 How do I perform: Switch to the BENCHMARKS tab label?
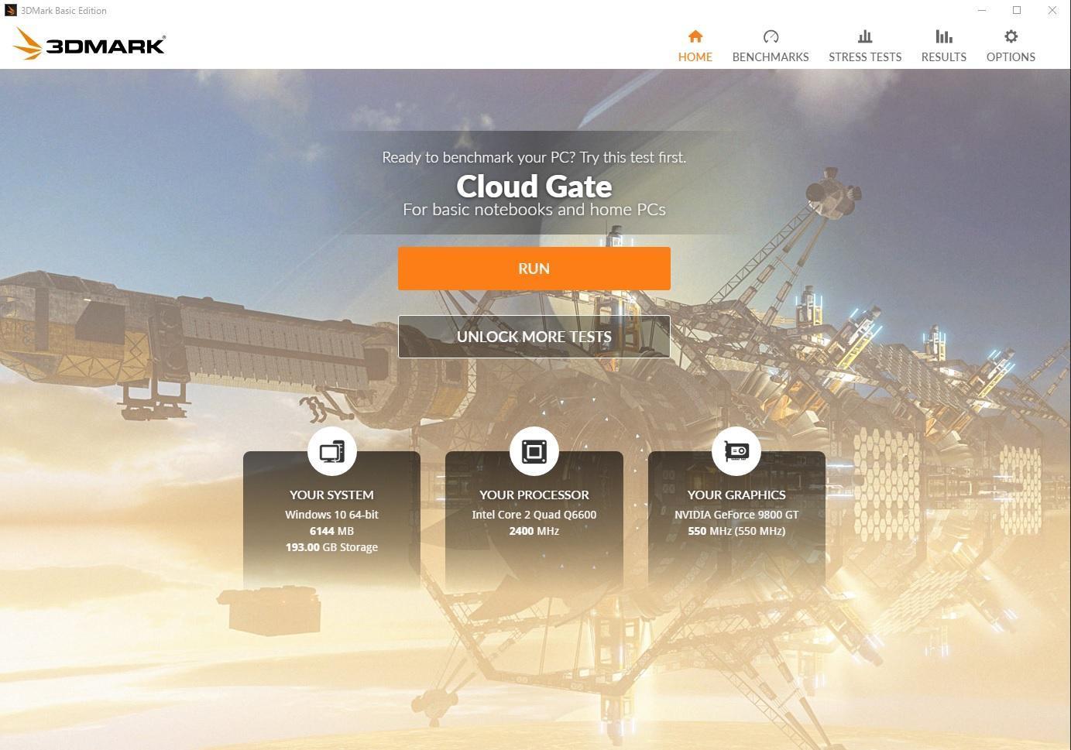771,57
